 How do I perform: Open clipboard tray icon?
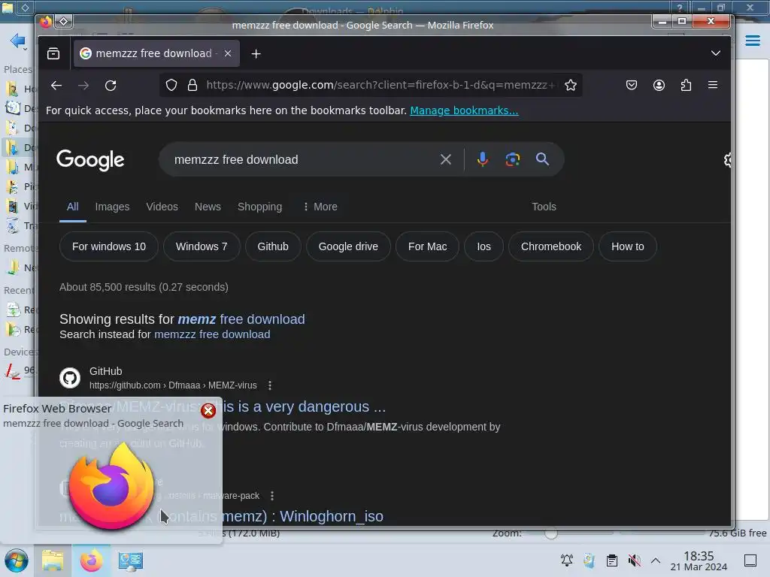point(612,560)
